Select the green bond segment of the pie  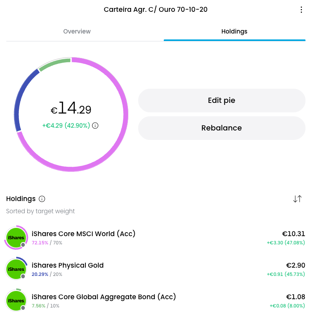(54, 64)
